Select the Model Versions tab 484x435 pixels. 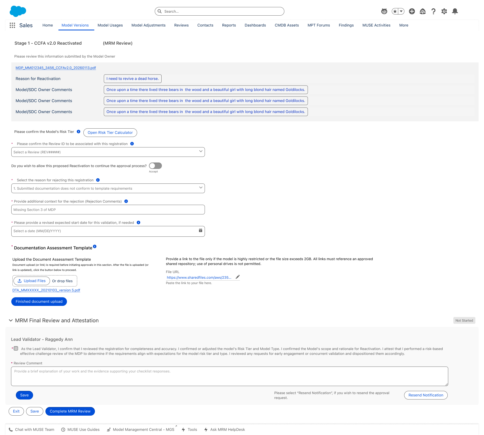75,25
